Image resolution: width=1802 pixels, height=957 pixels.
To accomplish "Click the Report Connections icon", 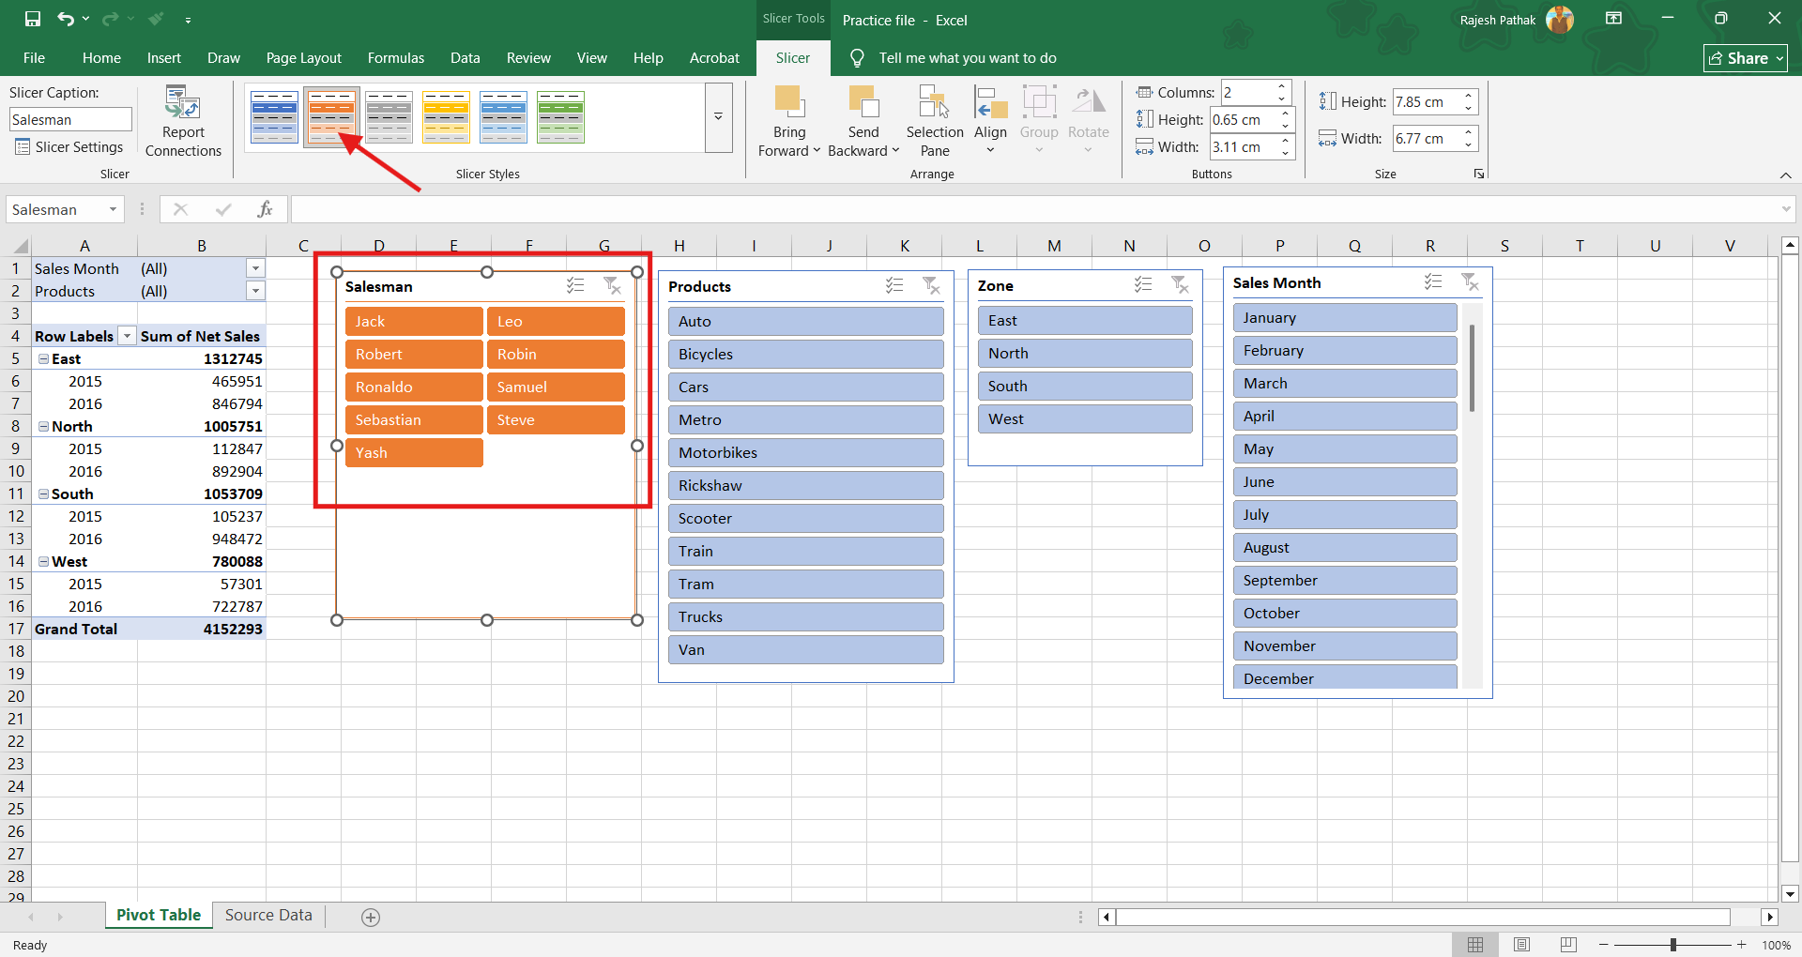I will (183, 103).
